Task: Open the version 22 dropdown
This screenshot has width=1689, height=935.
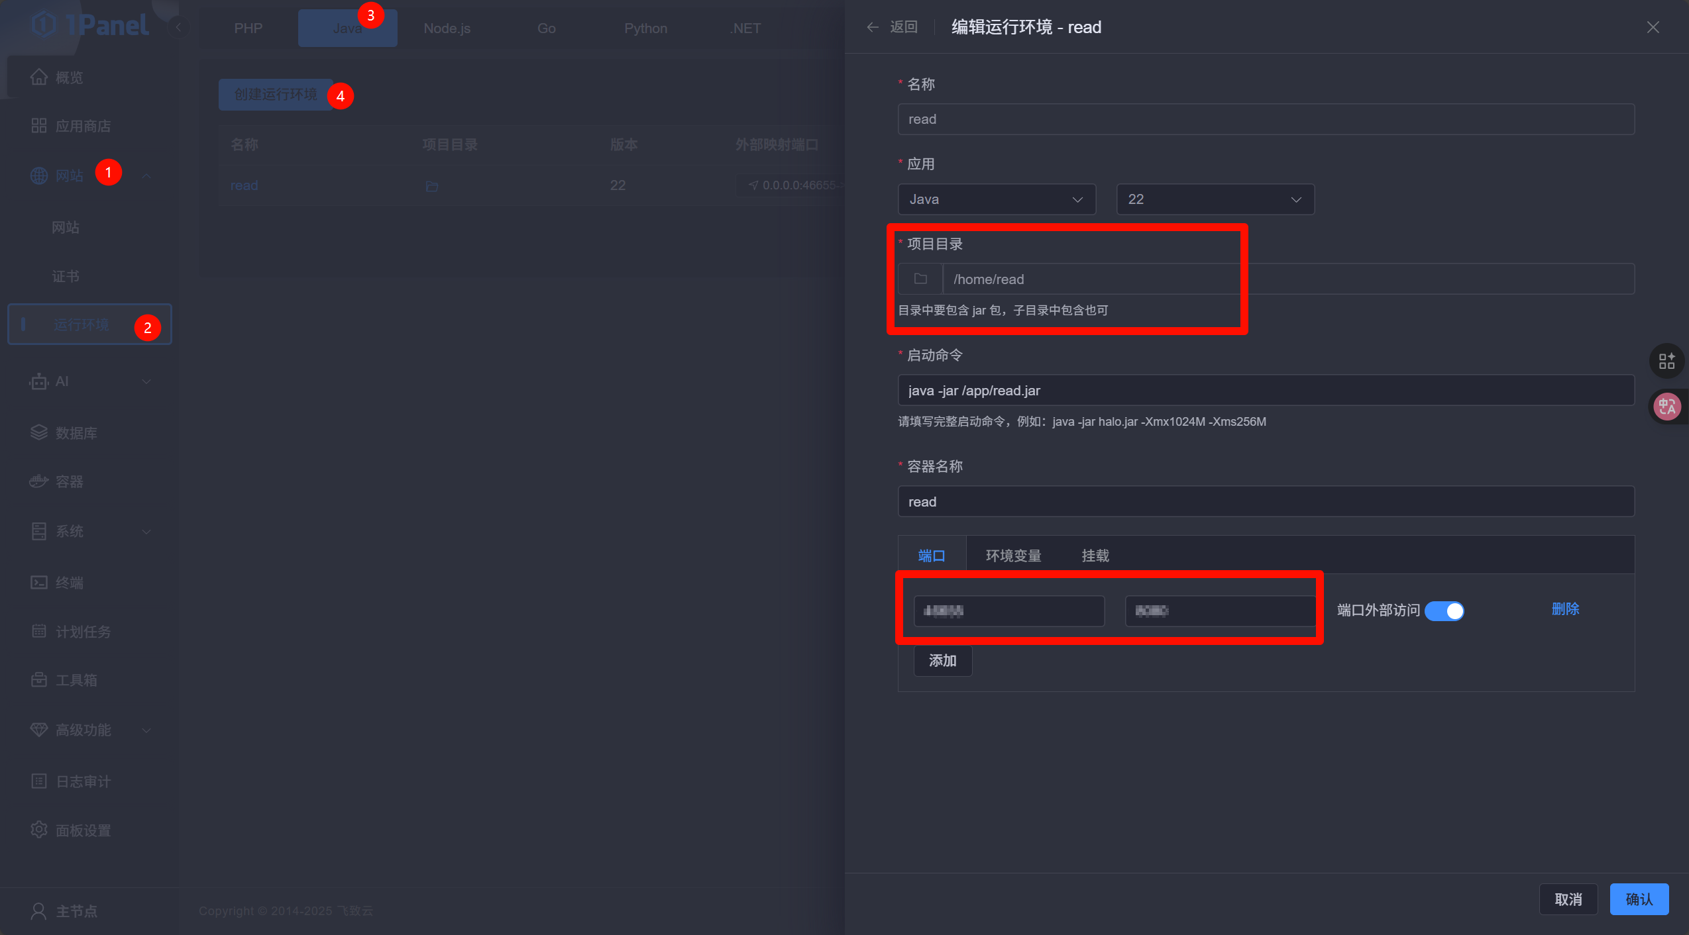Action: coord(1215,199)
